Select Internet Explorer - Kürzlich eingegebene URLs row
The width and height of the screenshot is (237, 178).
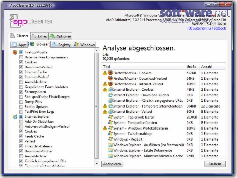click(163, 101)
